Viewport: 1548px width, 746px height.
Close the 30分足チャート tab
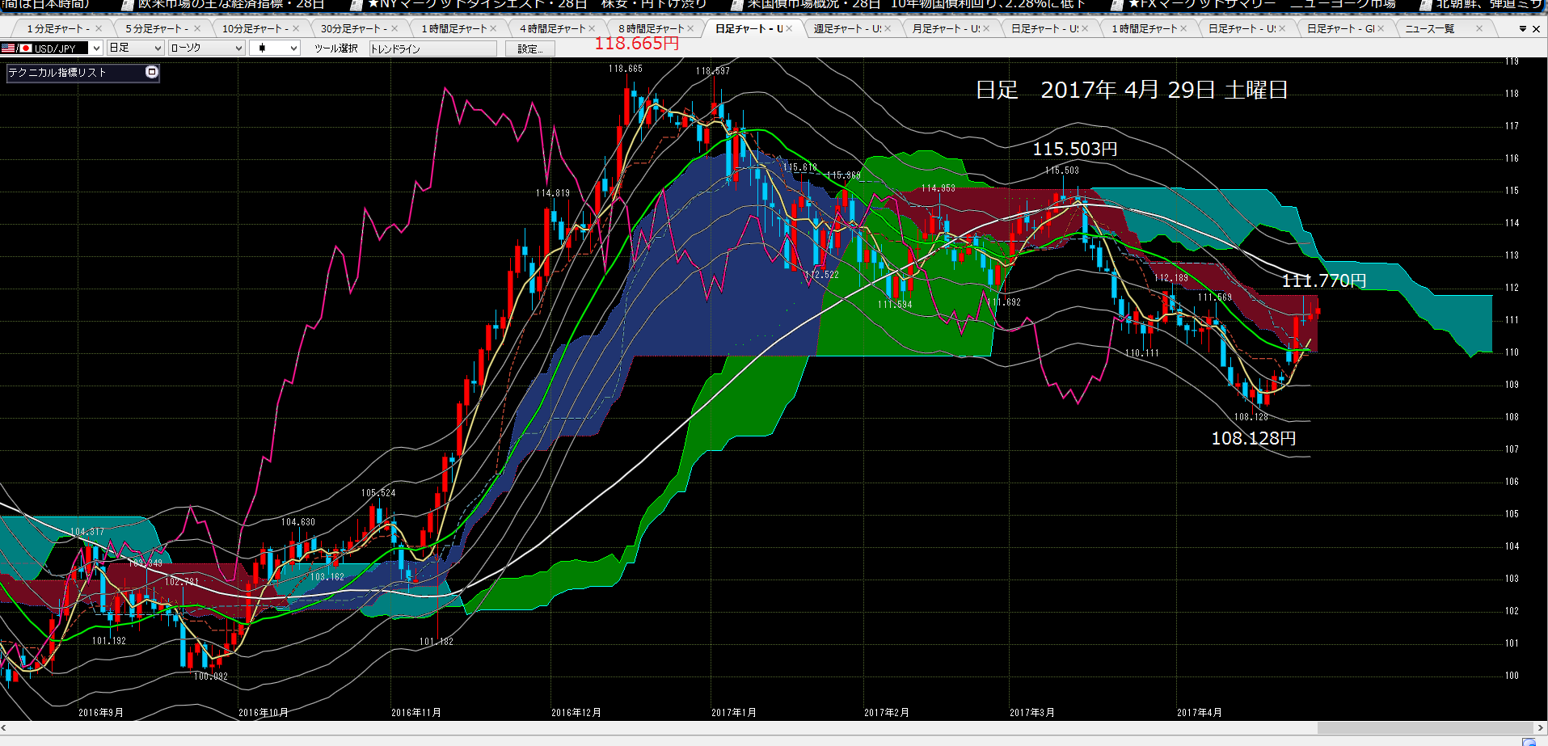tap(394, 28)
